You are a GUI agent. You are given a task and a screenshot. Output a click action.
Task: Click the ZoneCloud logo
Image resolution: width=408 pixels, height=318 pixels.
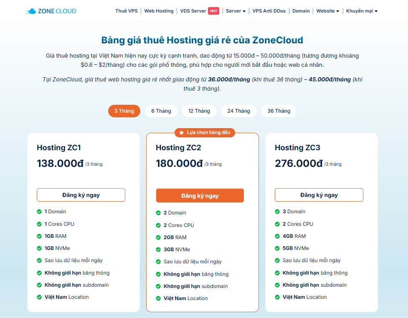51,11
